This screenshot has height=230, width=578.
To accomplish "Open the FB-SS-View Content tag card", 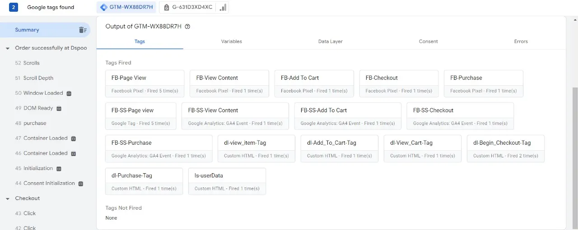I will 235,116.
